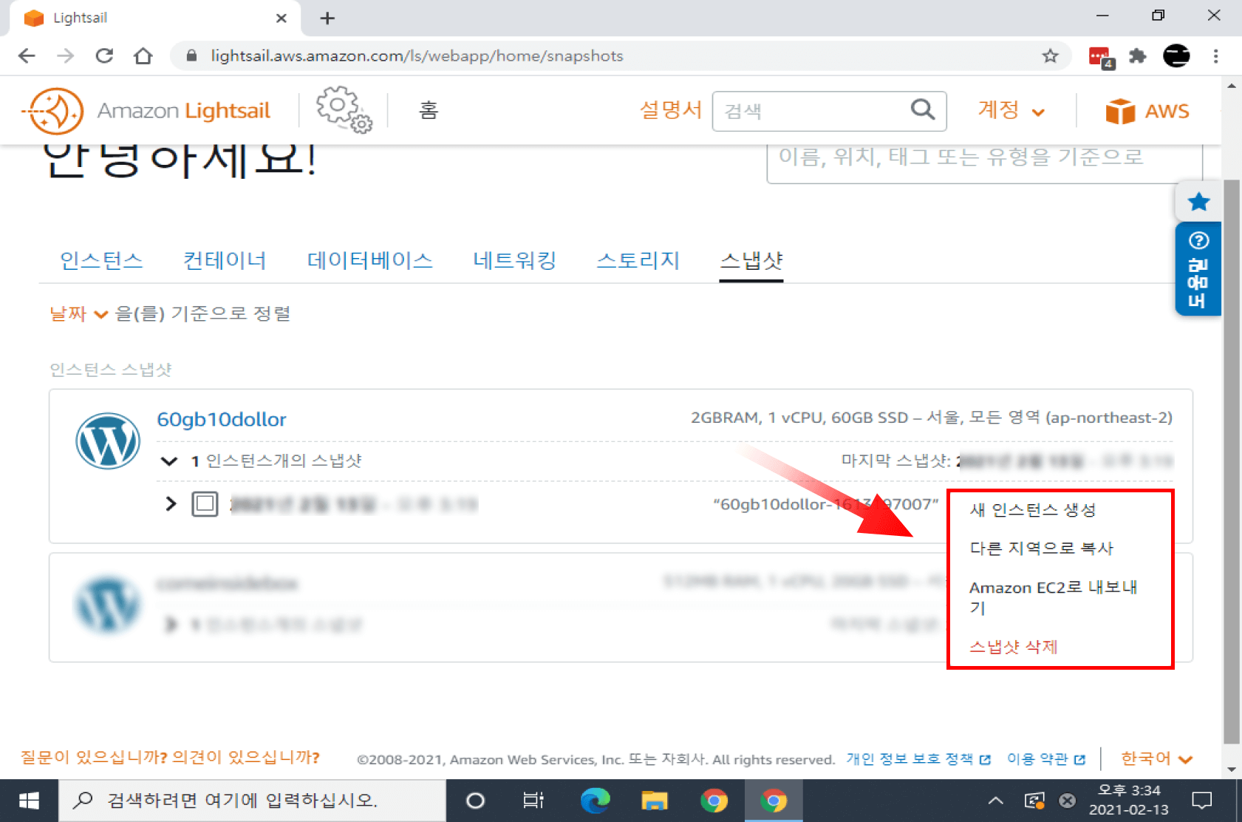Open Cortana circle on the taskbar
Viewport: 1242px width, 822px height.
pos(475,801)
